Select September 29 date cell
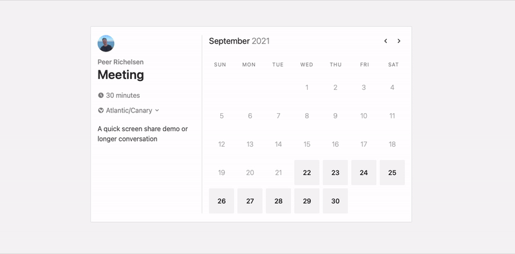The height and width of the screenshot is (254, 515). [307, 201]
